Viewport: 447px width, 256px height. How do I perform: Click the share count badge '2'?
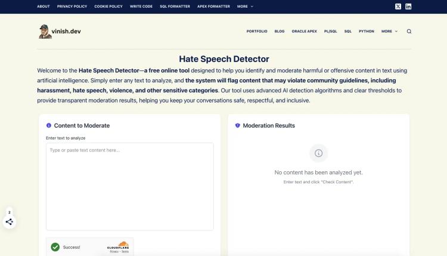coord(10,212)
